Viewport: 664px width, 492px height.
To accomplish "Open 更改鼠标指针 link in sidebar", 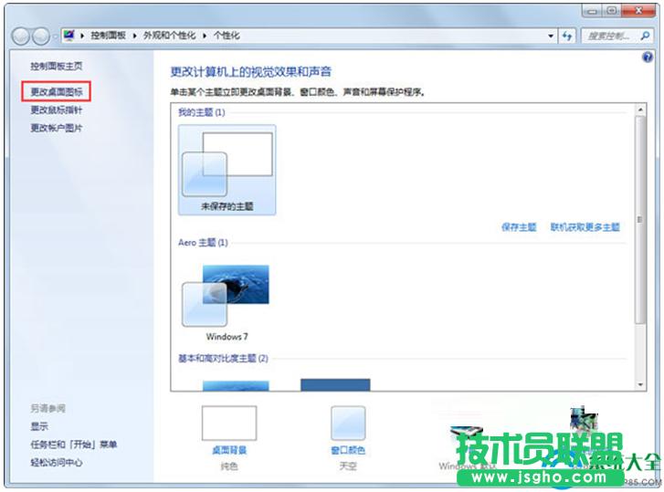I will 57,110.
